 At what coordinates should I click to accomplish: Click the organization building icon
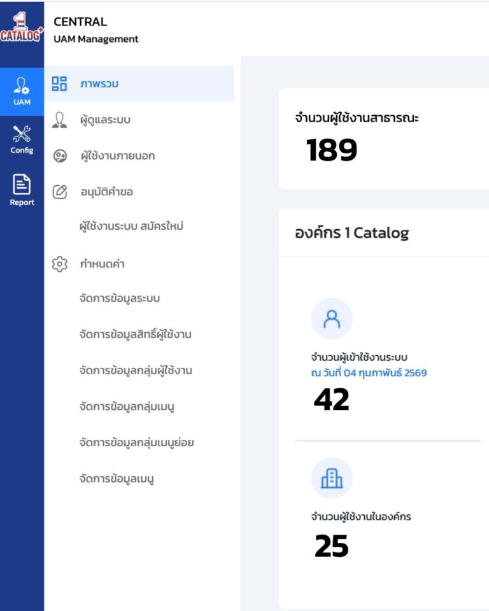point(331,478)
